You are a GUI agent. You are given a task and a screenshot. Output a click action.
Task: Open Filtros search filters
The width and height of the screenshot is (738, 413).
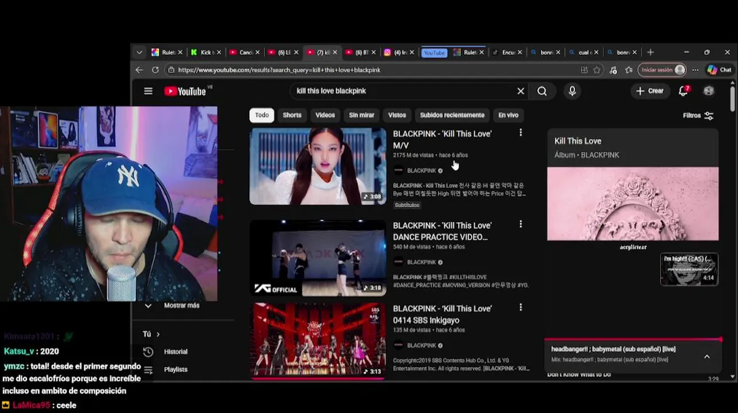tap(698, 115)
